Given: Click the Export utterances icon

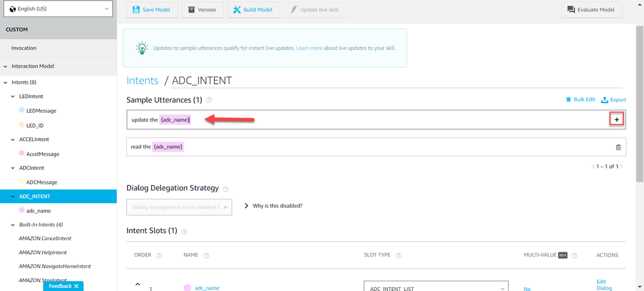Looking at the screenshot, I should [x=613, y=100].
